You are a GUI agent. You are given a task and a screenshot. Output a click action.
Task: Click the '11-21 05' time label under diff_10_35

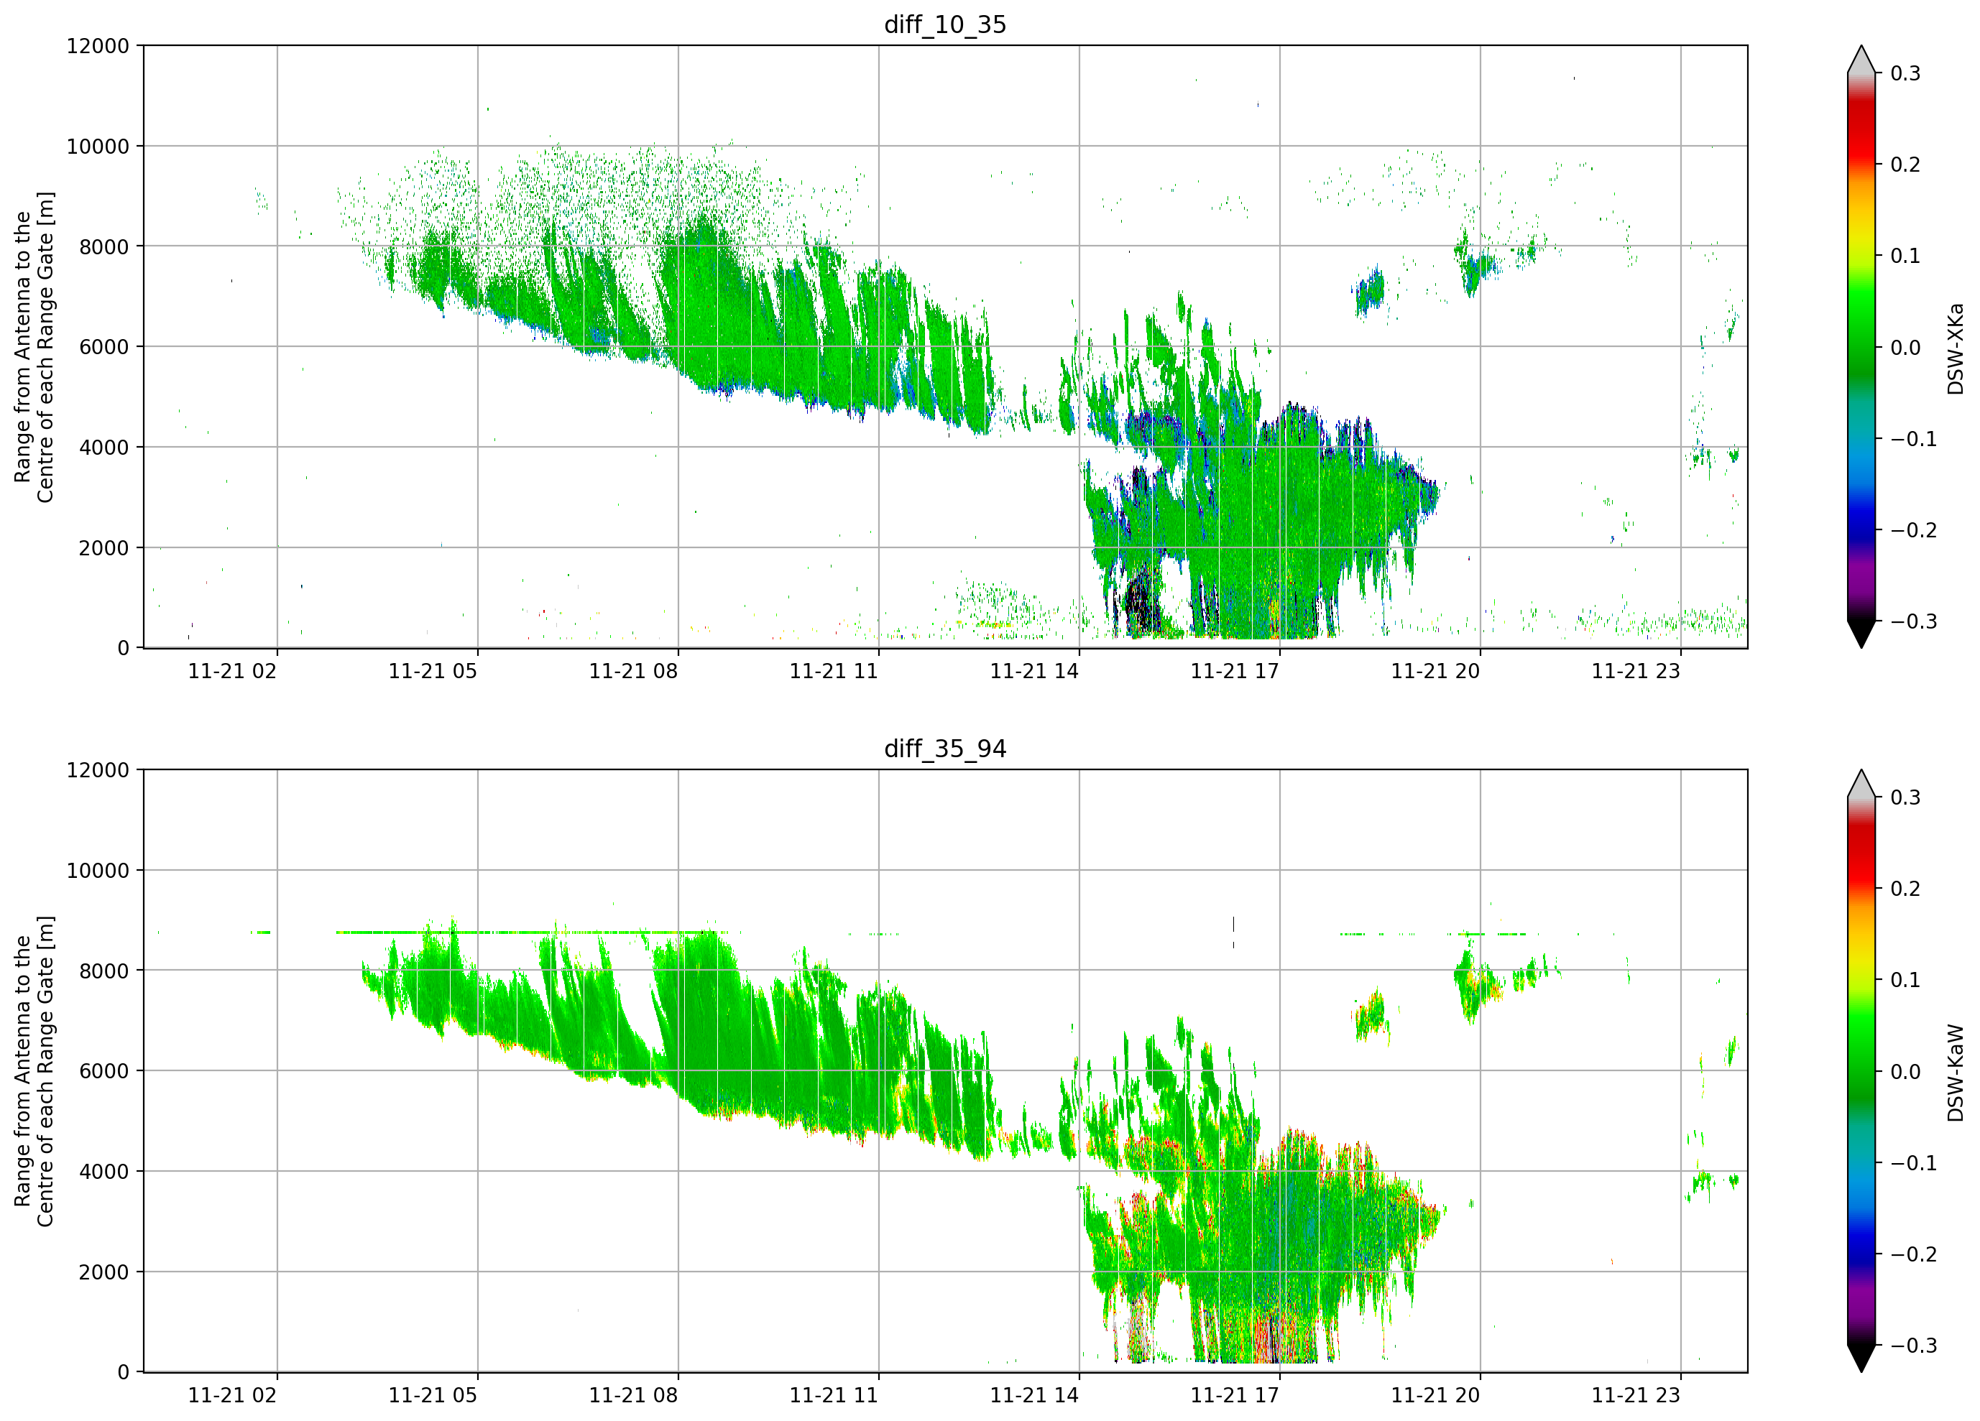click(433, 671)
